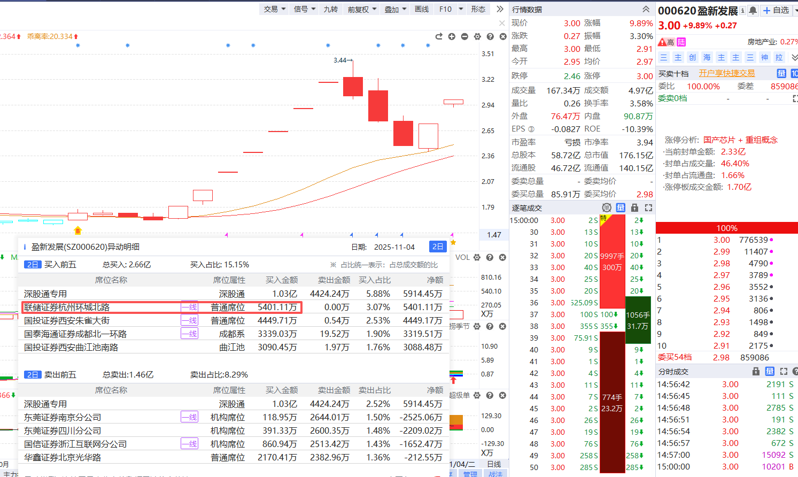Toggle 一线 tag on 东莞证券南京分公司 row

click(189, 418)
